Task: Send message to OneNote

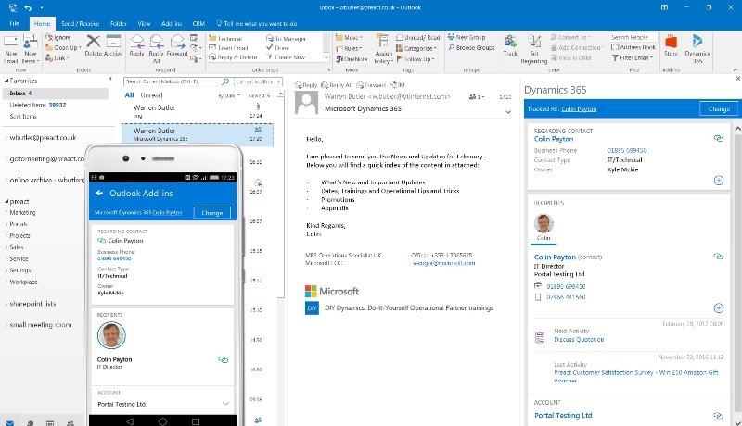Action: click(x=352, y=59)
